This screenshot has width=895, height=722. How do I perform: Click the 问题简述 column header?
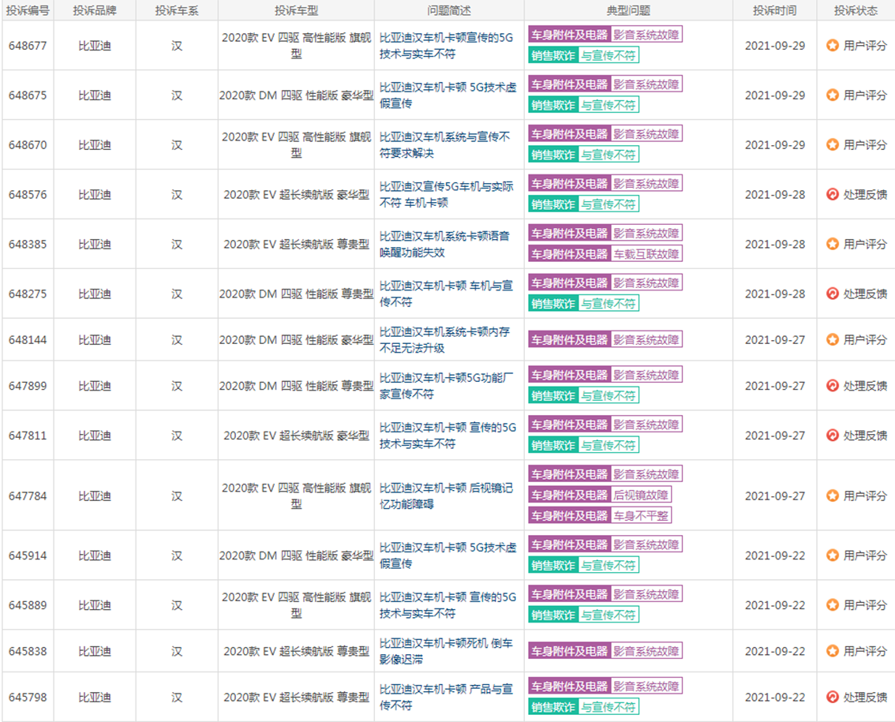(449, 10)
